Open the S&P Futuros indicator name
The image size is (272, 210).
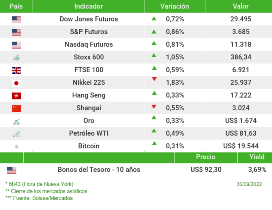[89, 32]
